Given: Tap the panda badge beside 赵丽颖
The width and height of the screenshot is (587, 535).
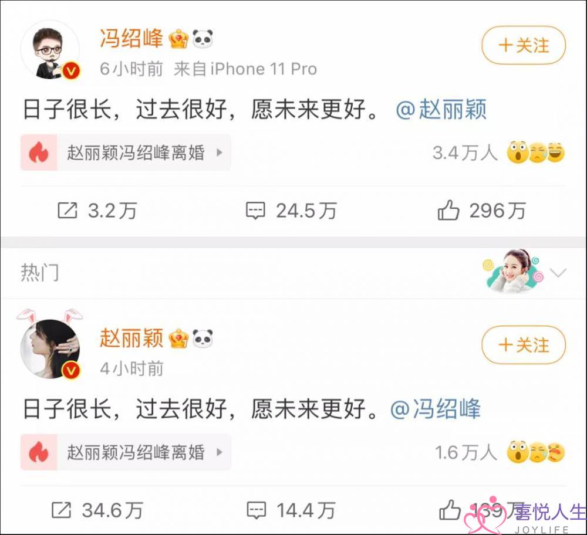Looking at the screenshot, I should point(203,338).
